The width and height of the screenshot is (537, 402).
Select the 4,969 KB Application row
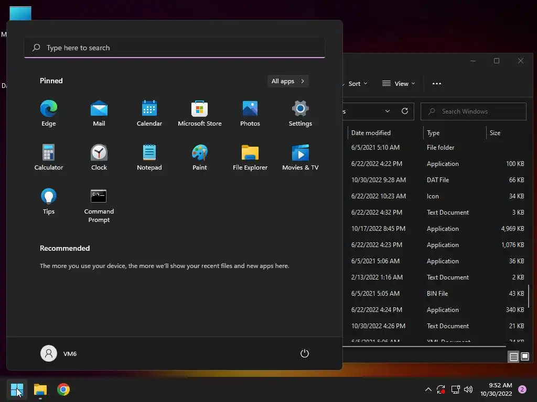click(435, 229)
